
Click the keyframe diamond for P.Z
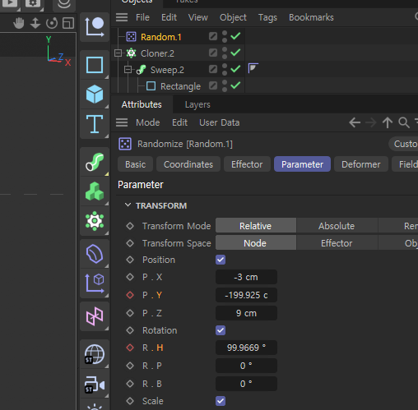click(130, 313)
